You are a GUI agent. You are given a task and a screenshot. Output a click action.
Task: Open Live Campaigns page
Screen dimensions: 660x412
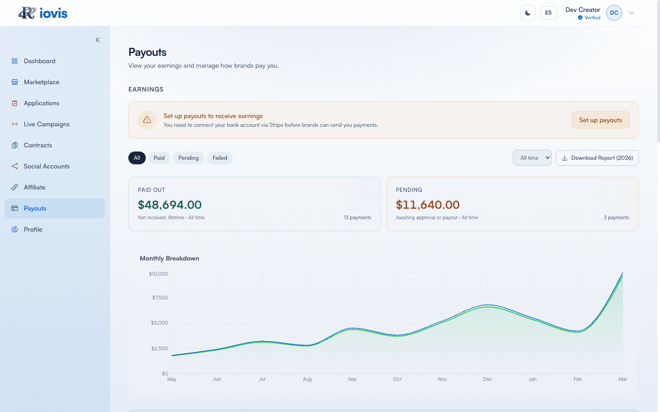(55, 124)
